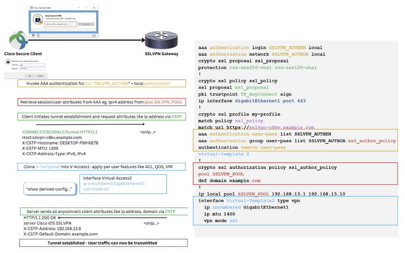Click the large Cisco Secure Client globe logo
This screenshot has width=405, height=253.
click(18, 40)
